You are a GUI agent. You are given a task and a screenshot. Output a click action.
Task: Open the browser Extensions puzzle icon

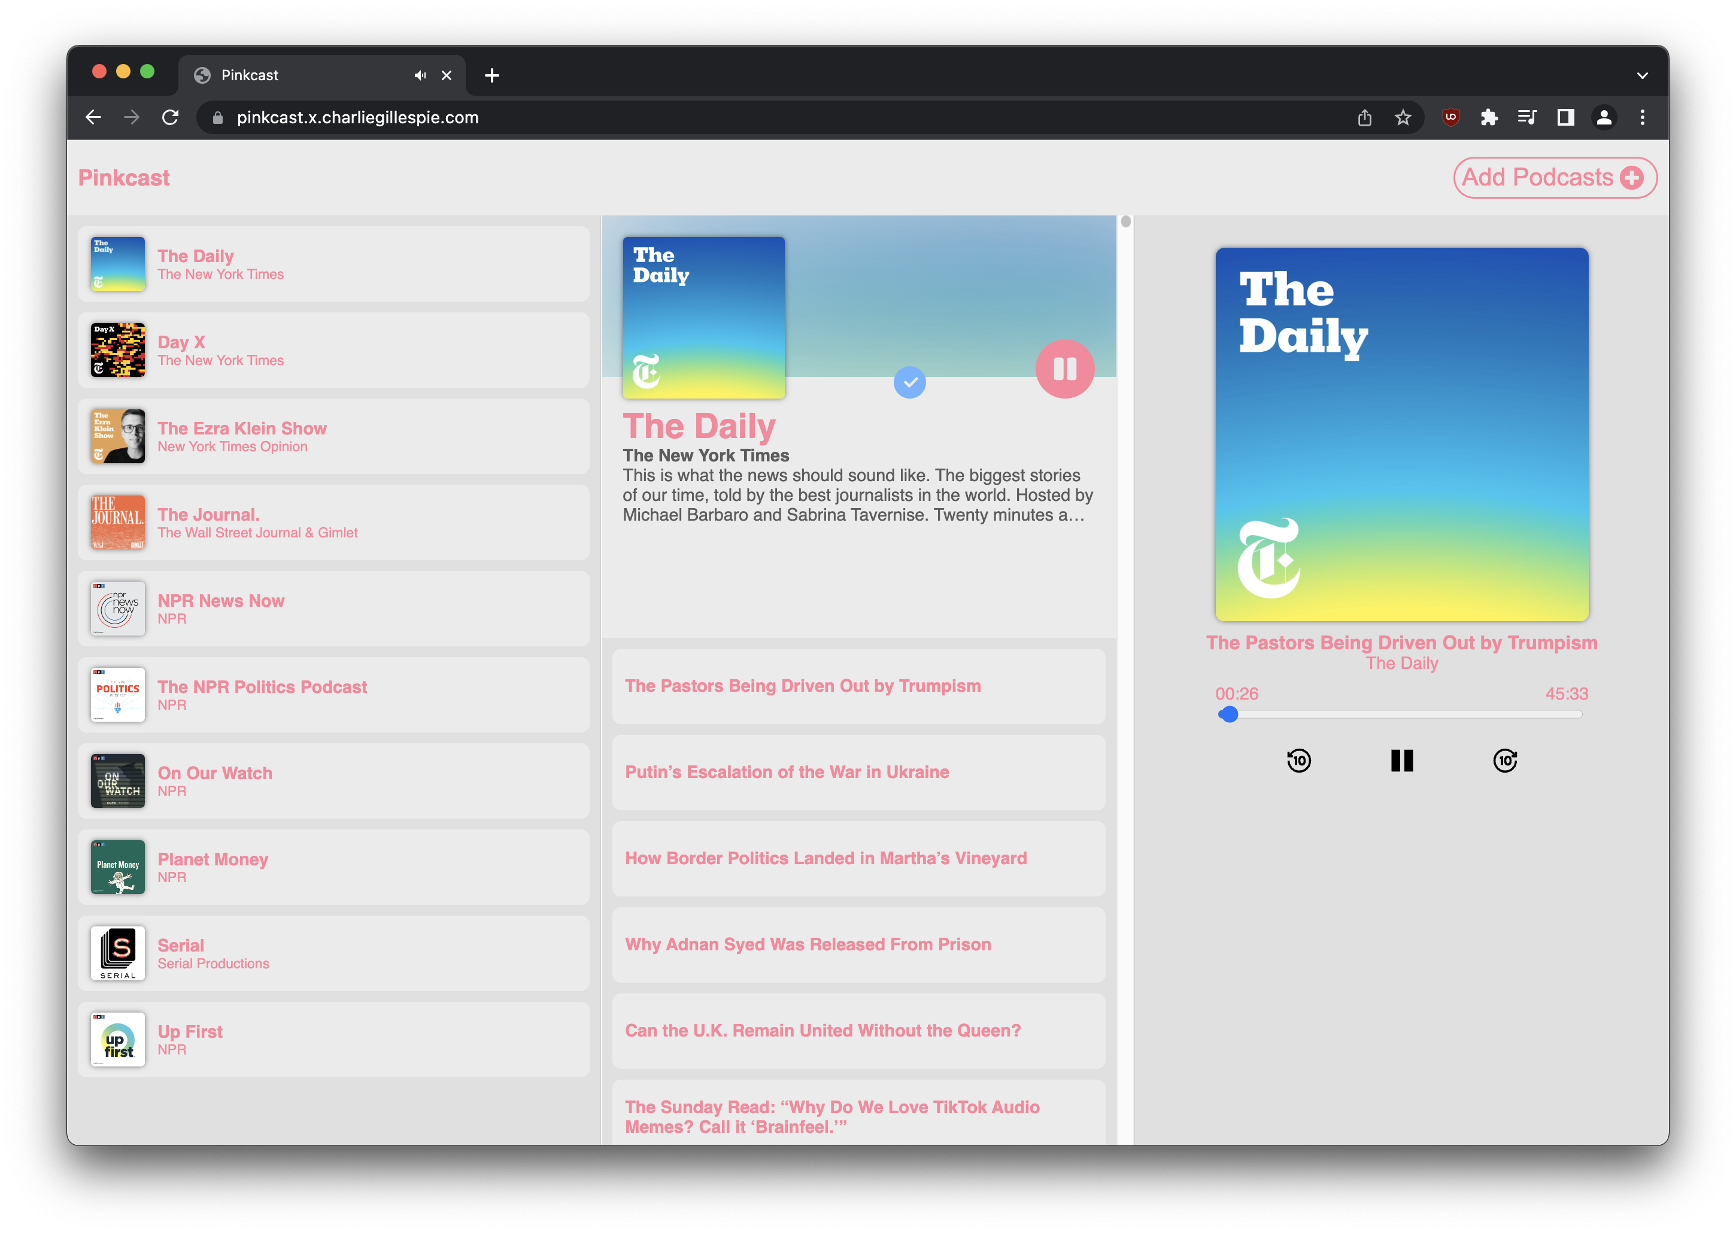click(1488, 117)
